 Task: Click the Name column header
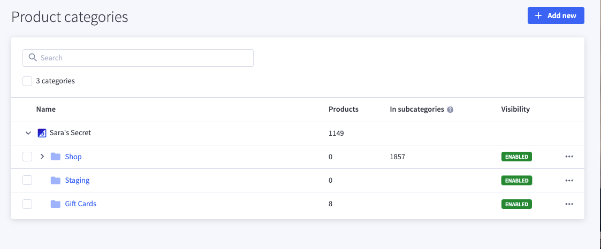pyautogui.click(x=46, y=110)
